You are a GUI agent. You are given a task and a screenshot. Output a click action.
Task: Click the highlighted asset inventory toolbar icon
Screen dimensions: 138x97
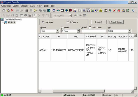88,10
